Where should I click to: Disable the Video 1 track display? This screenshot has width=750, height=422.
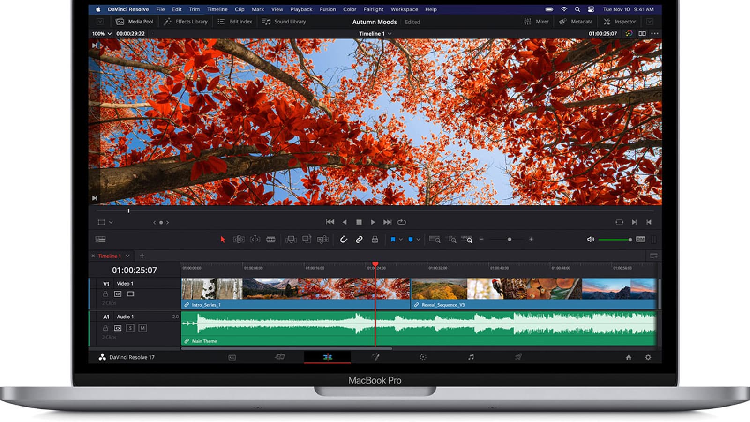pyautogui.click(x=130, y=294)
